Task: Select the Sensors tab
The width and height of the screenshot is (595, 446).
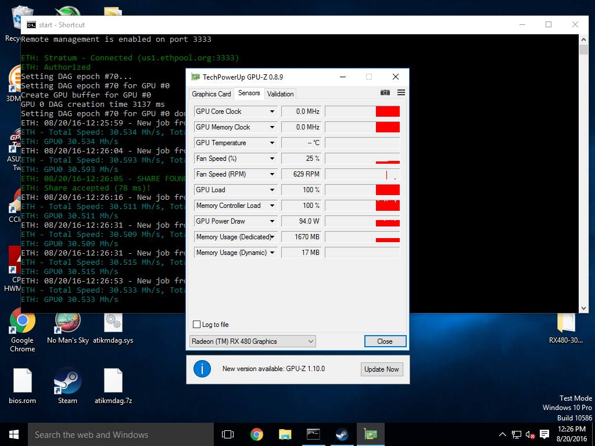Action: point(249,93)
